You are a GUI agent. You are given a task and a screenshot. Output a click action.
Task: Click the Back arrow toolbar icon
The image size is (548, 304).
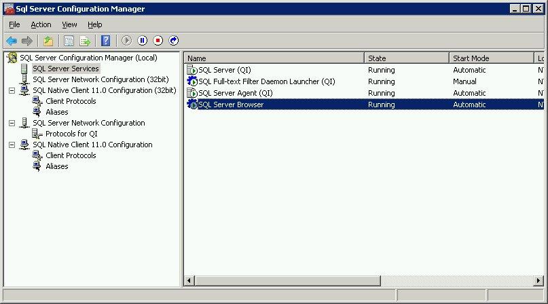[x=12, y=41]
